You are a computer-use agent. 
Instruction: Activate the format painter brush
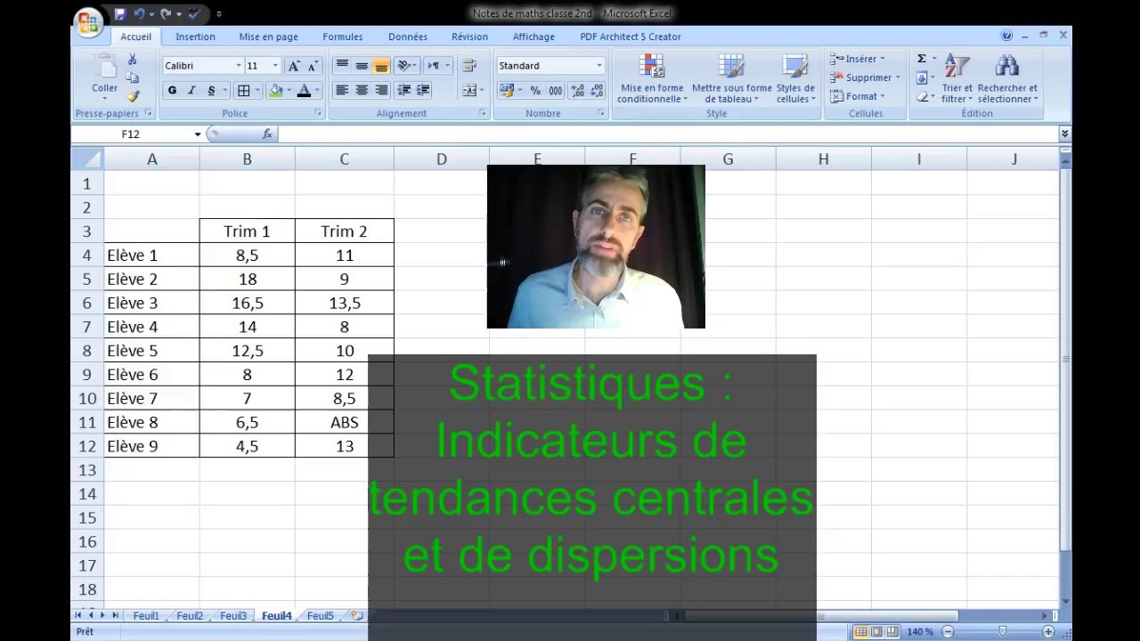click(133, 96)
